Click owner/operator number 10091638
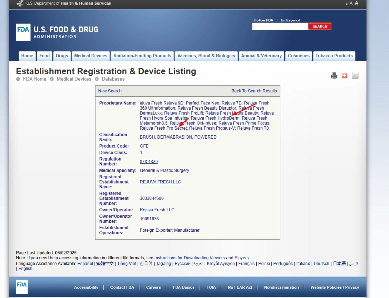This screenshot has height=298, width=389. [x=149, y=219]
